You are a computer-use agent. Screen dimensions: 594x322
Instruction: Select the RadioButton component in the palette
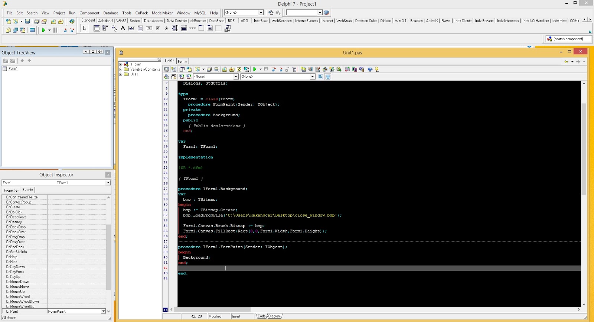(x=166, y=28)
